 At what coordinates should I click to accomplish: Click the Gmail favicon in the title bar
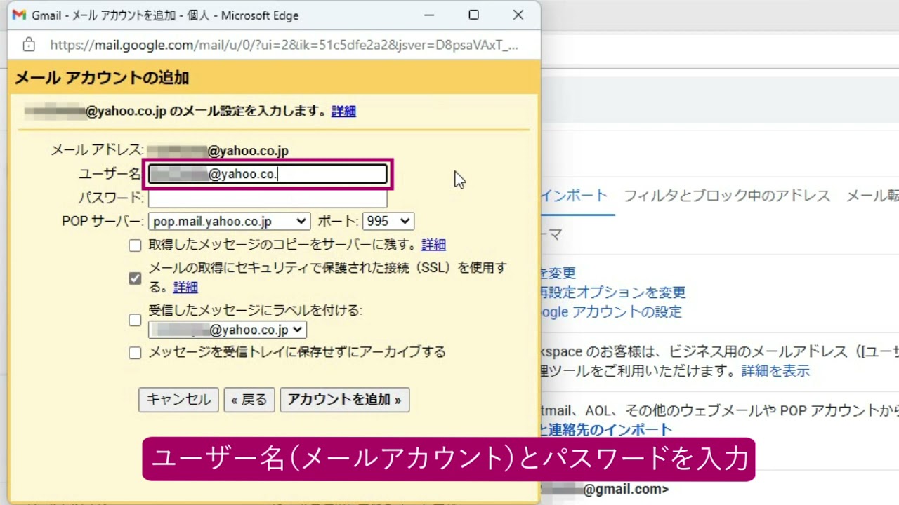click(19, 15)
